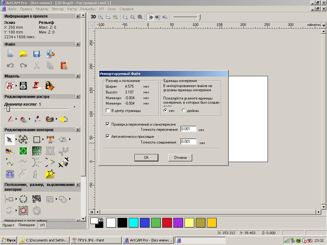
Task: Click the toolbar contrast slider handle
Action: tap(199, 17)
